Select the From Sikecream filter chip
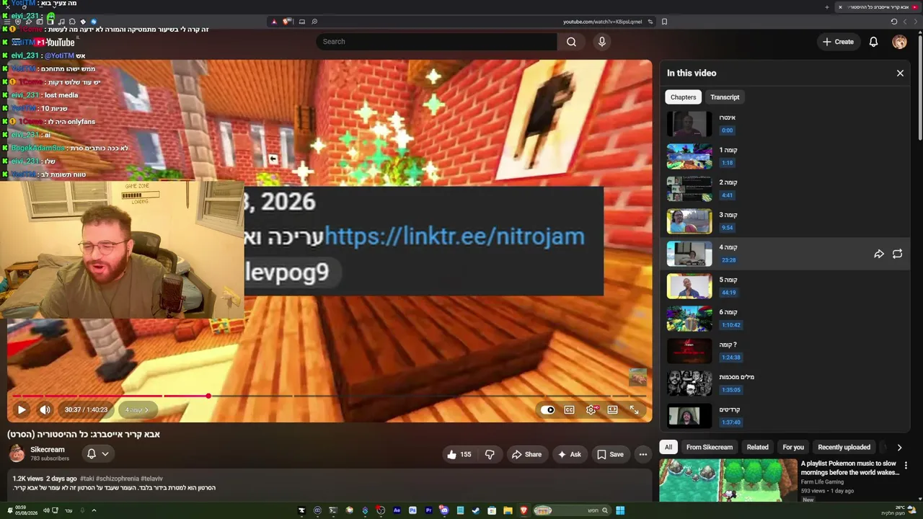This screenshot has height=519, width=923. click(710, 447)
